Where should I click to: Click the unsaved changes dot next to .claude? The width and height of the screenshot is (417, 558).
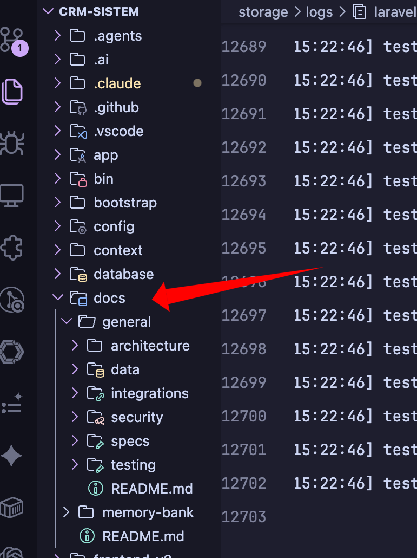coord(197,83)
